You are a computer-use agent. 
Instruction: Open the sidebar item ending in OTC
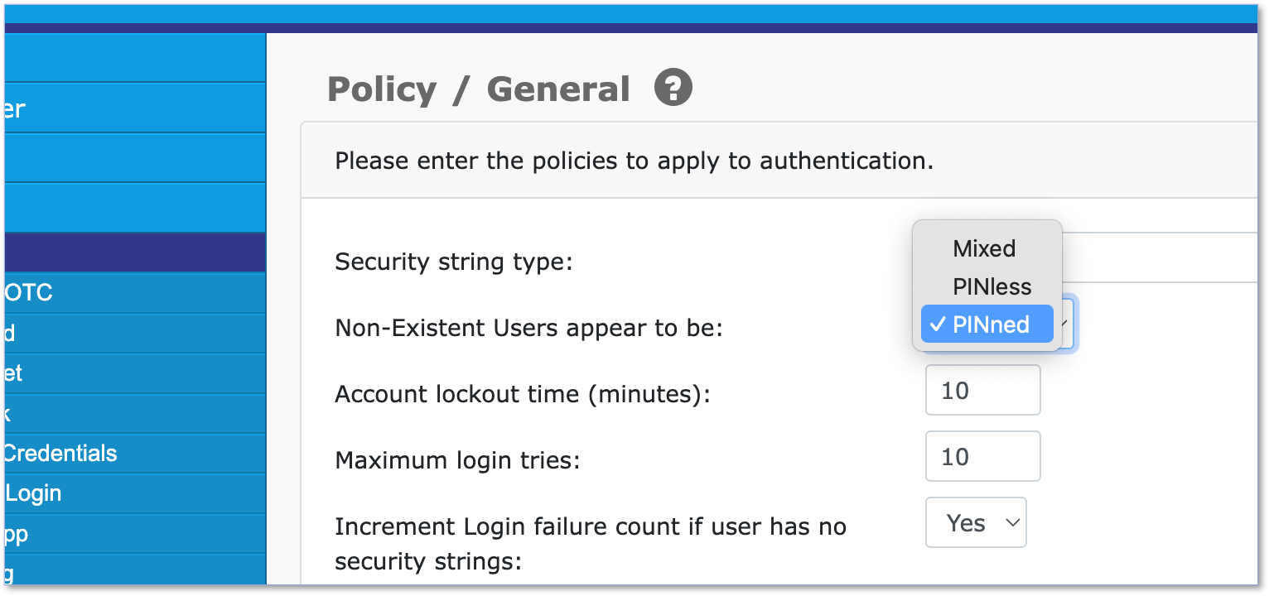[x=134, y=293]
